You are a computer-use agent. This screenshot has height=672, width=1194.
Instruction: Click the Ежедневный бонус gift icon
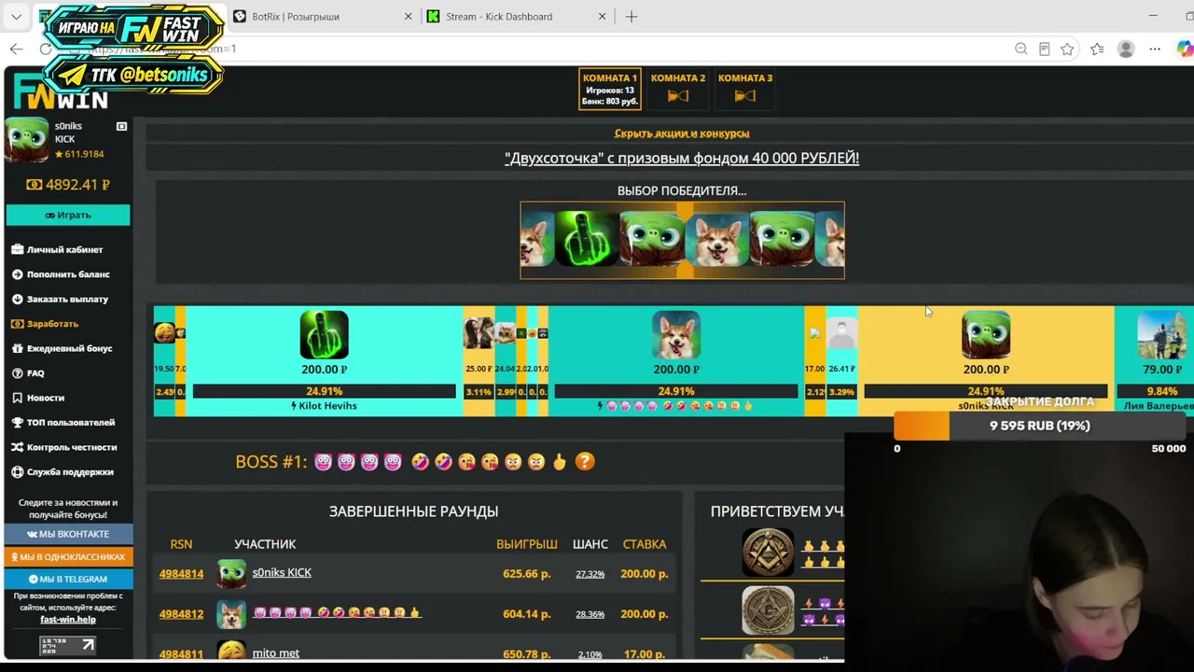[x=17, y=348]
